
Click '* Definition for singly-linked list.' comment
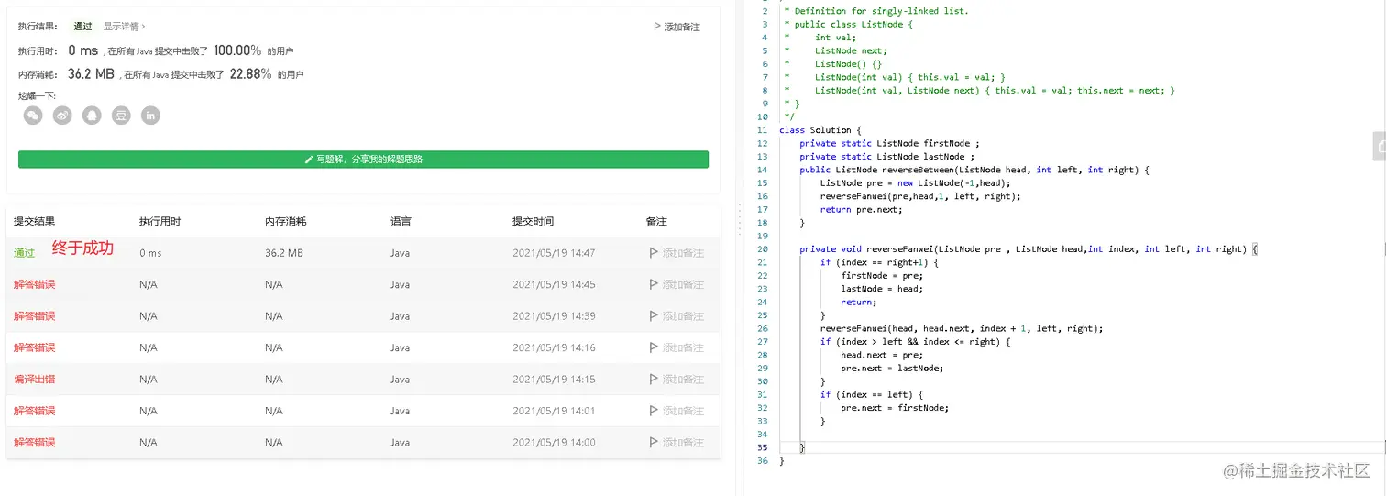pos(876,11)
